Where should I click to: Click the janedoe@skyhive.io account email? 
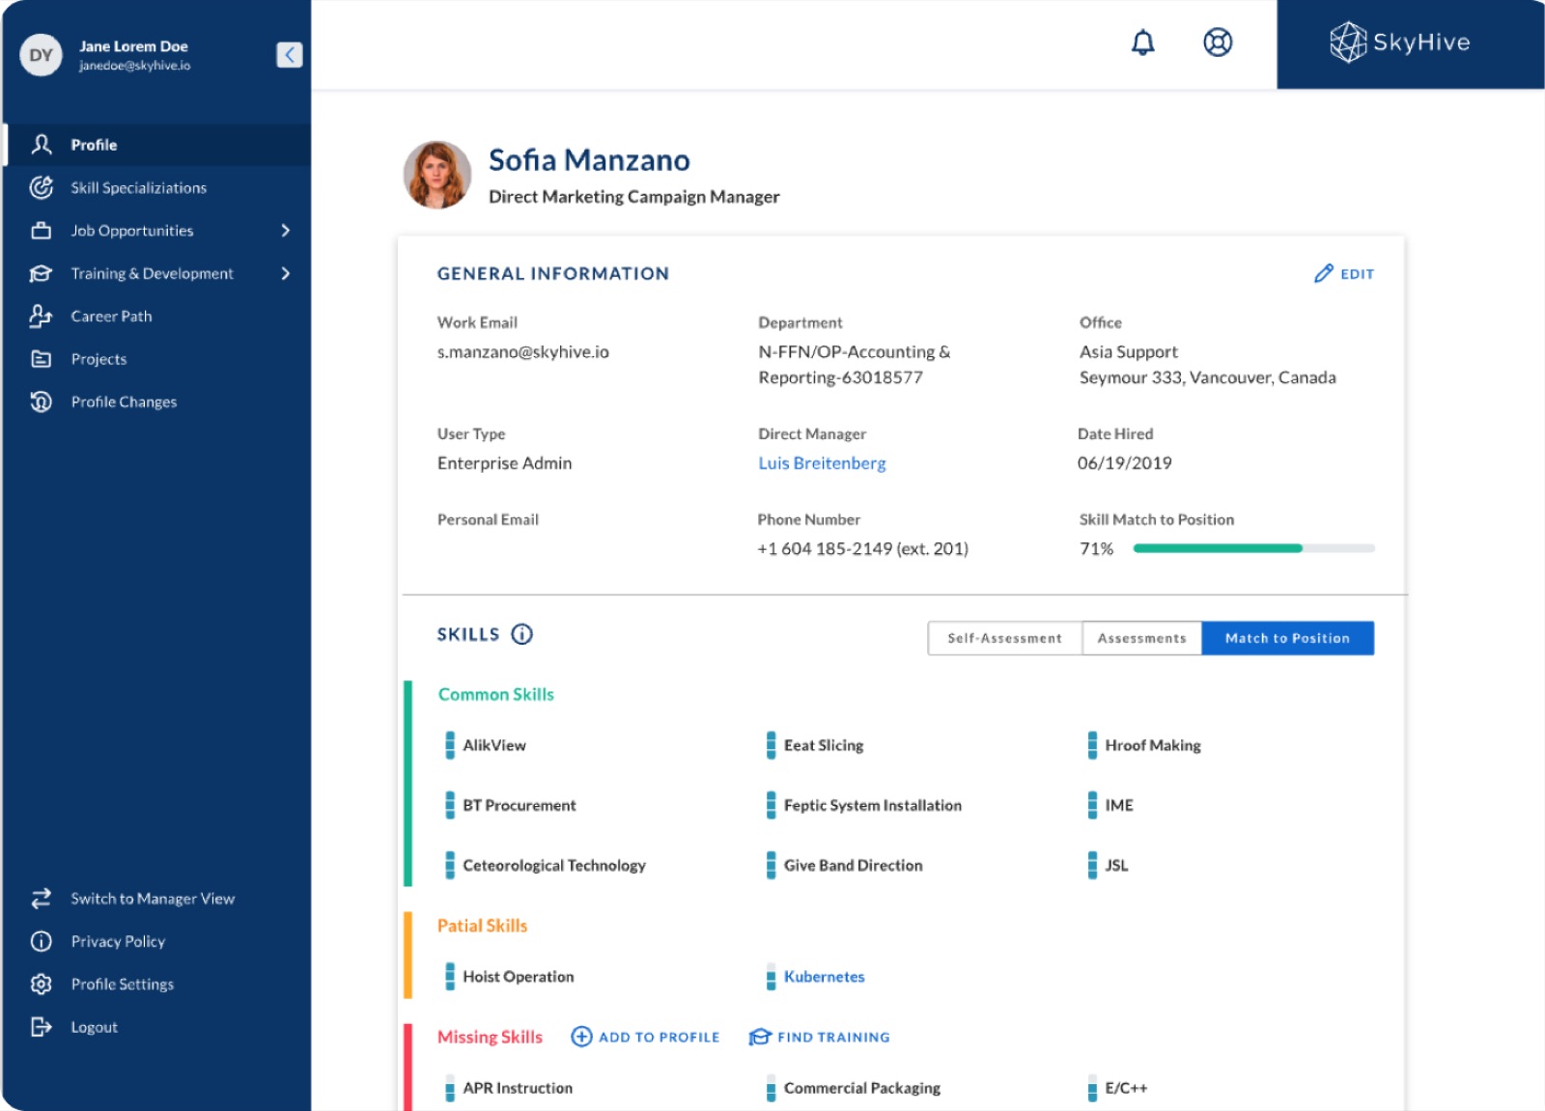[134, 66]
